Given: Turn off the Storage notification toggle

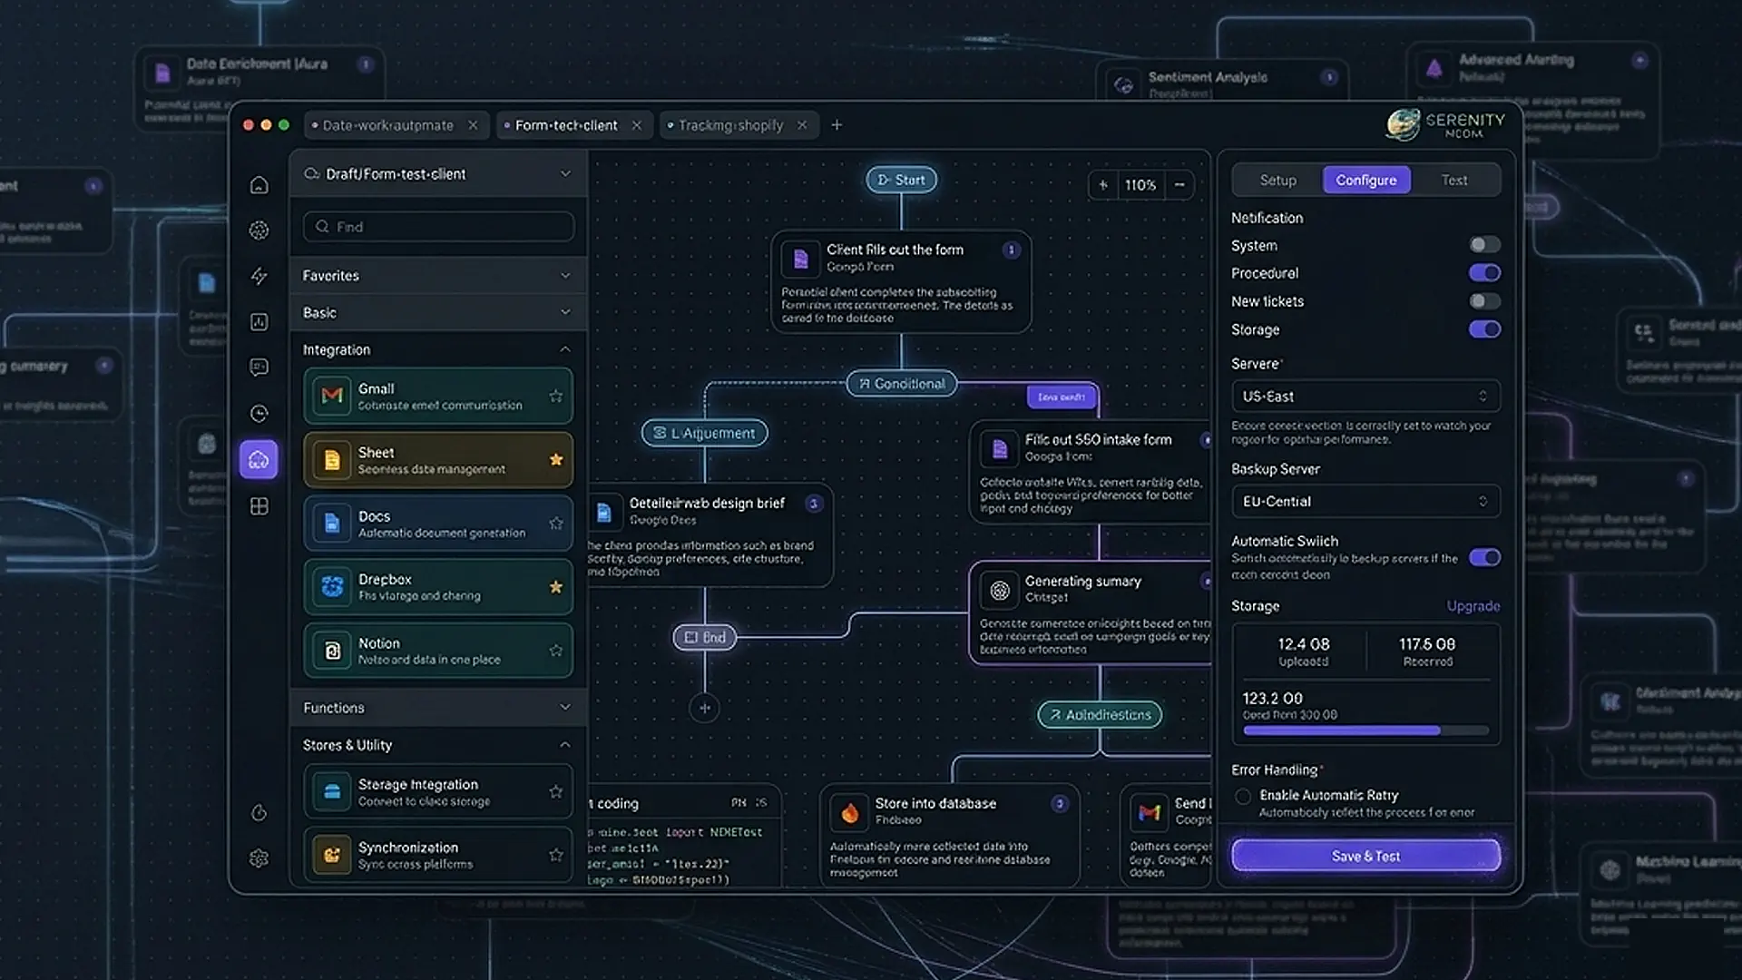Looking at the screenshot, I should coord(1485,329).
